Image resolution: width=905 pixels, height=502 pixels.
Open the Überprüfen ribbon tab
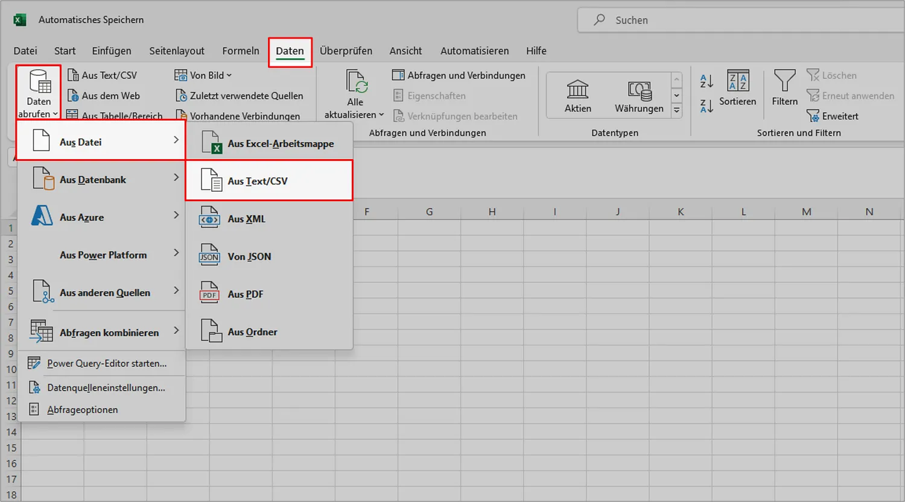[x=346, y=51]
